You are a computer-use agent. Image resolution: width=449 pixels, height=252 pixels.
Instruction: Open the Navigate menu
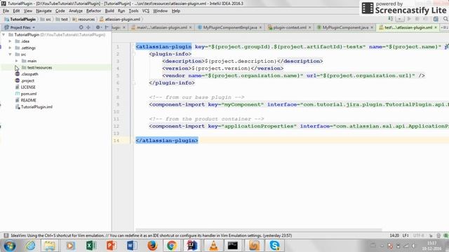click(43, 11)
